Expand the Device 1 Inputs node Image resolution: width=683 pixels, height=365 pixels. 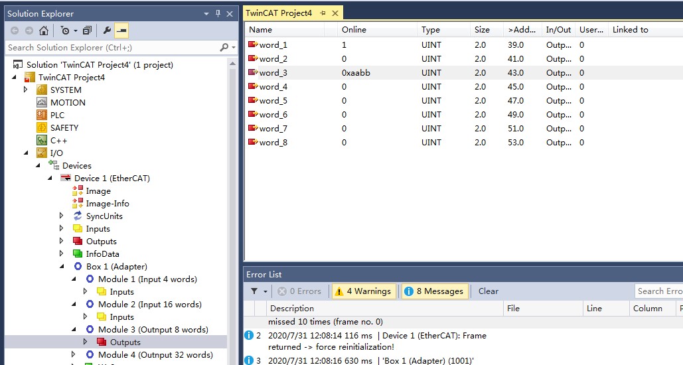(x=62, y=229)
